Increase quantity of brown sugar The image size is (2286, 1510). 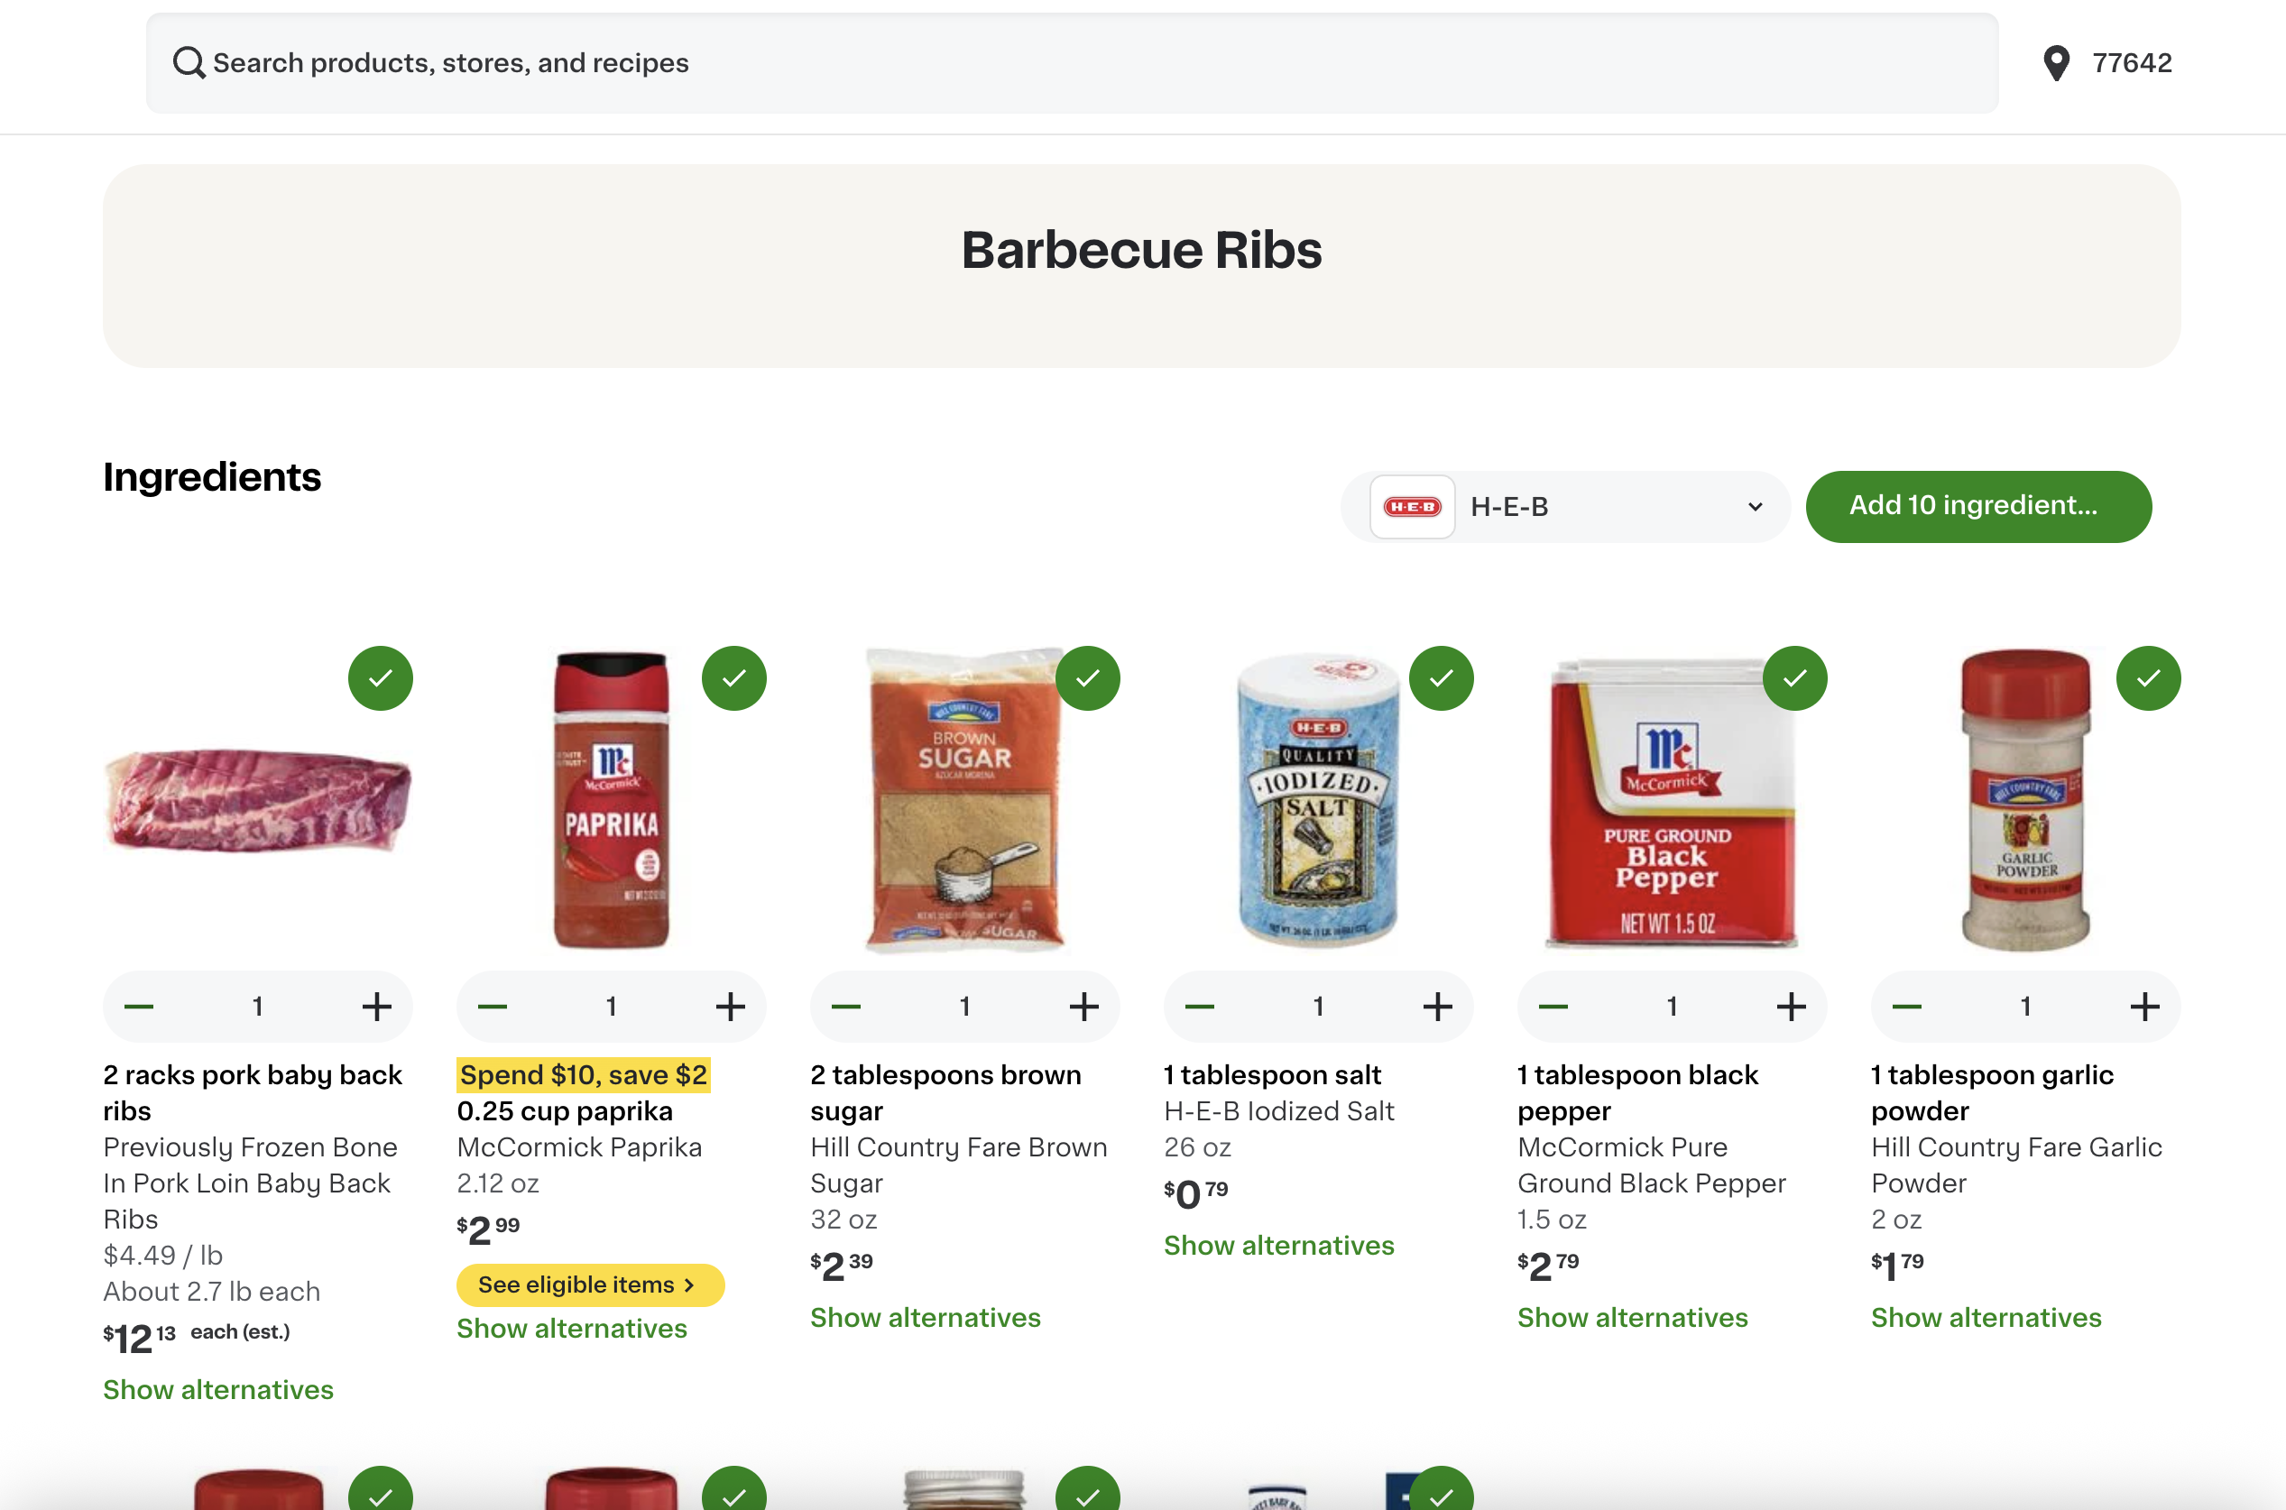pyautogui.click(x=1083, y=1007)
